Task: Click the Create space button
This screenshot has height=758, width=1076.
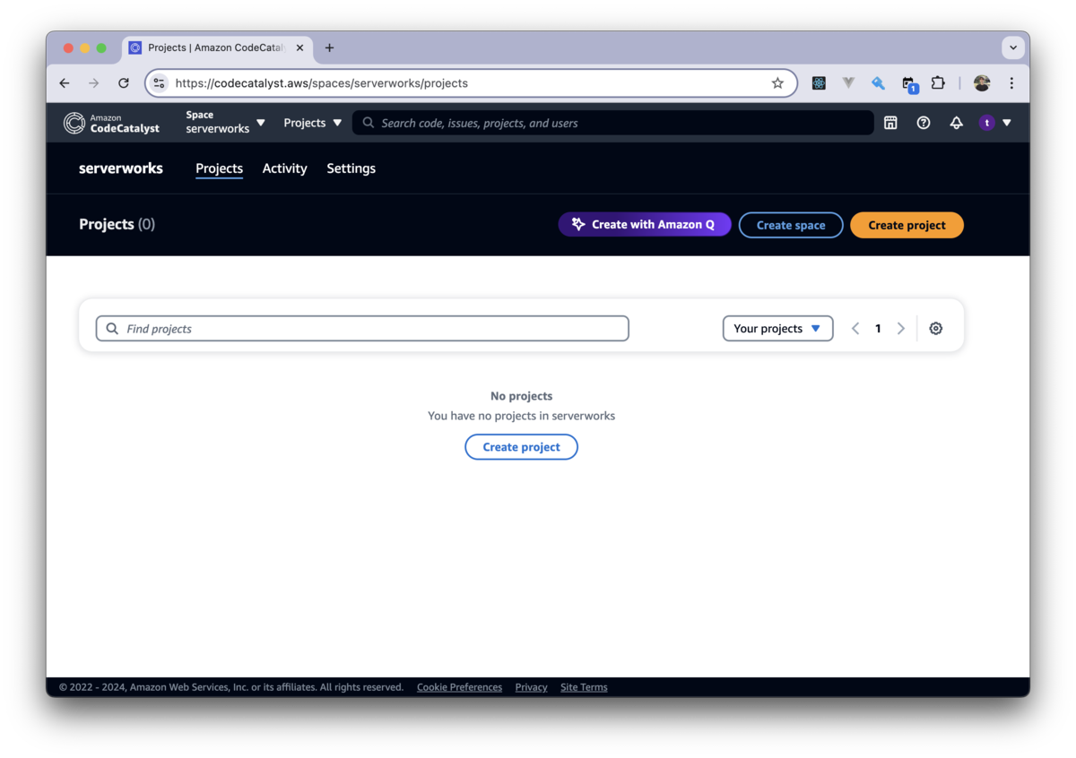Action: tap(791, 225)
